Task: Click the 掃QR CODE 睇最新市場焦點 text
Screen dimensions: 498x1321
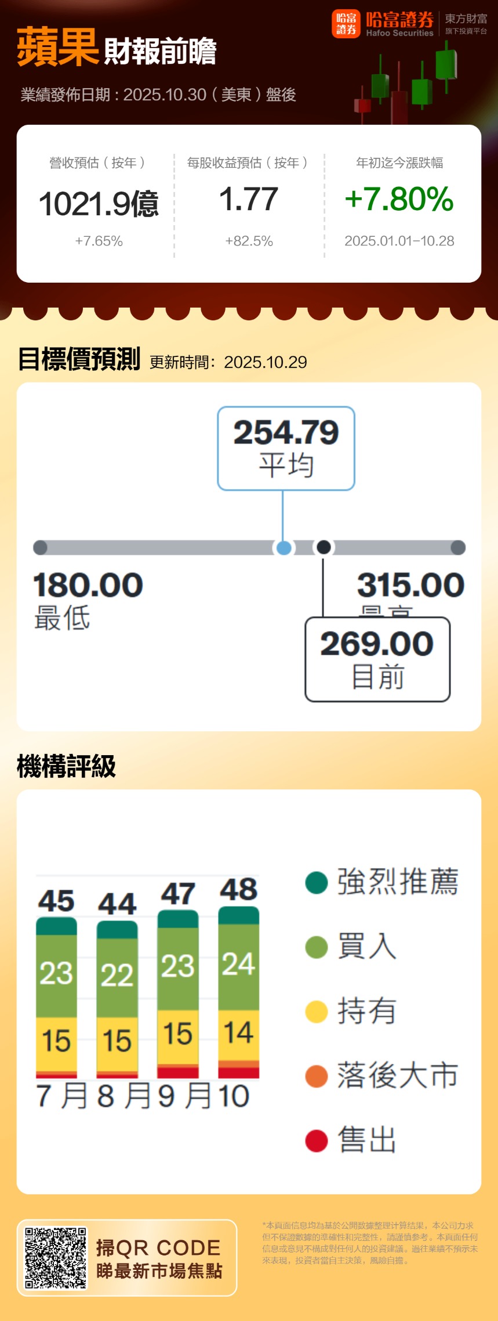Action: coord(159,1258)
